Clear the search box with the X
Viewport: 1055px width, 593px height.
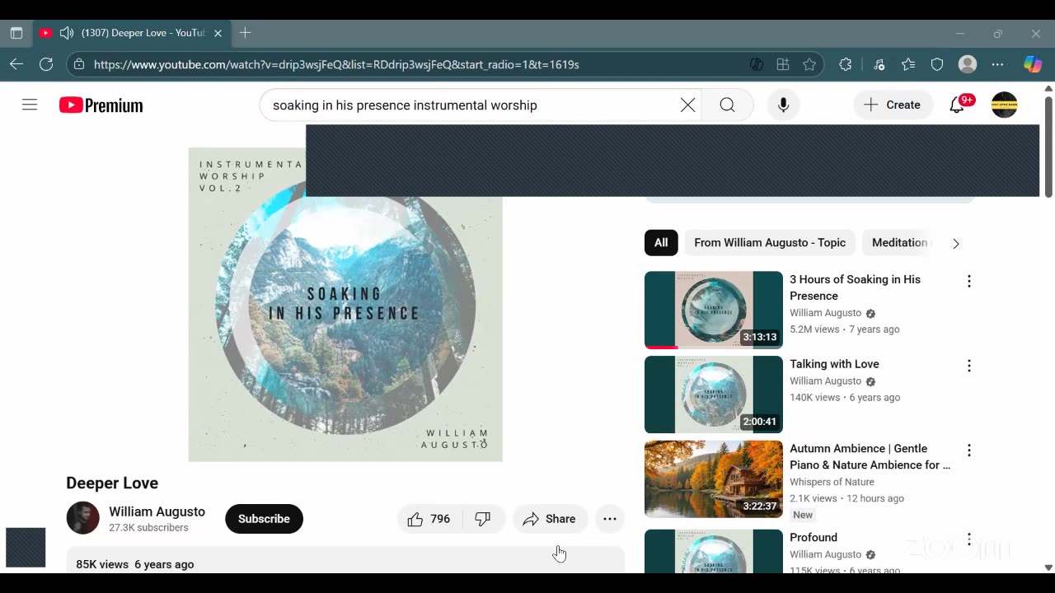687,105
